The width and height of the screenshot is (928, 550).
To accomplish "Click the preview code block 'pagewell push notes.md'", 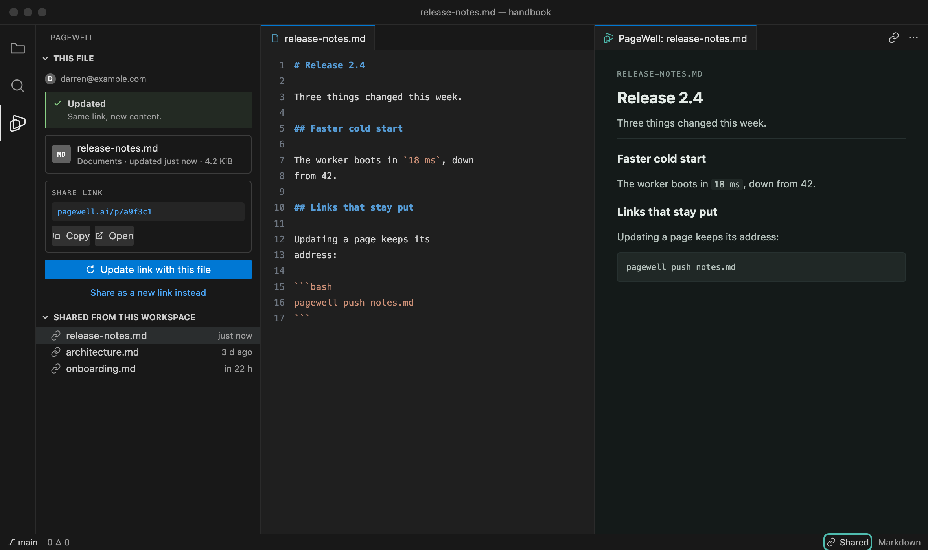I will click(x=761, y=267).
